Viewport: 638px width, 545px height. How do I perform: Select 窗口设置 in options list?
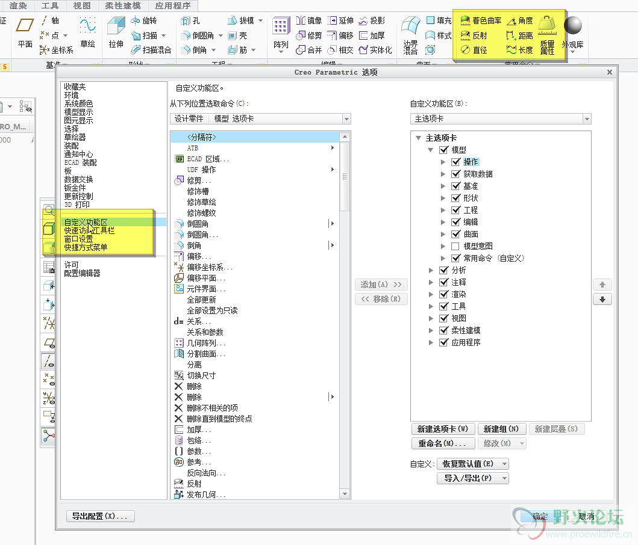pyautogui.click(x=78, y=239)
